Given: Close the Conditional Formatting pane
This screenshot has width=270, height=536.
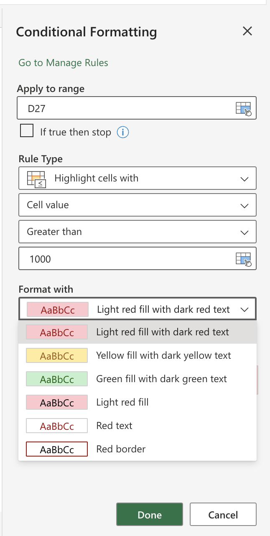Looking at the screenshot, I should (x=247, y=31).
